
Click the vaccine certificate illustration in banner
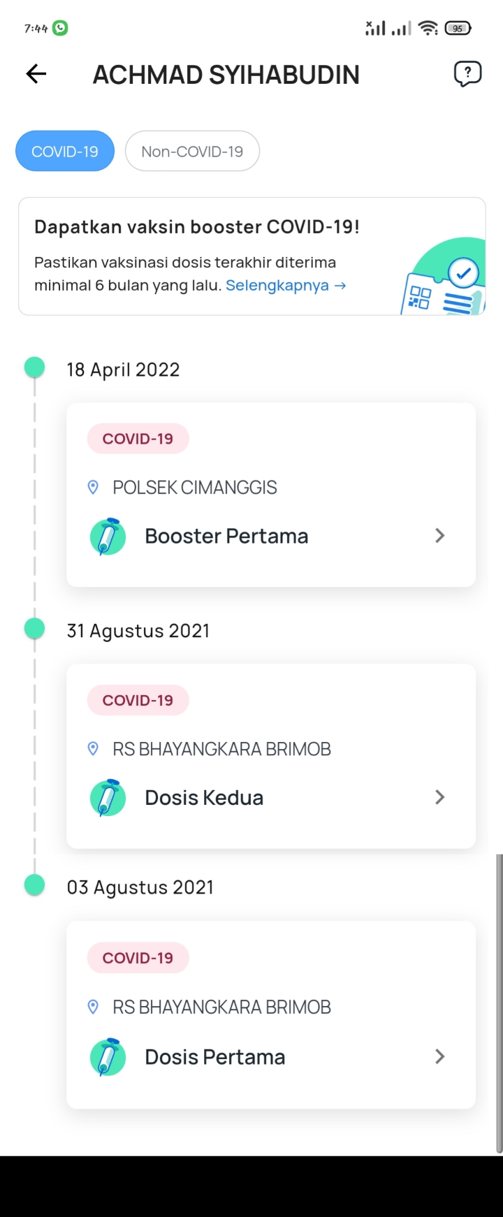[x=443, y=277]
